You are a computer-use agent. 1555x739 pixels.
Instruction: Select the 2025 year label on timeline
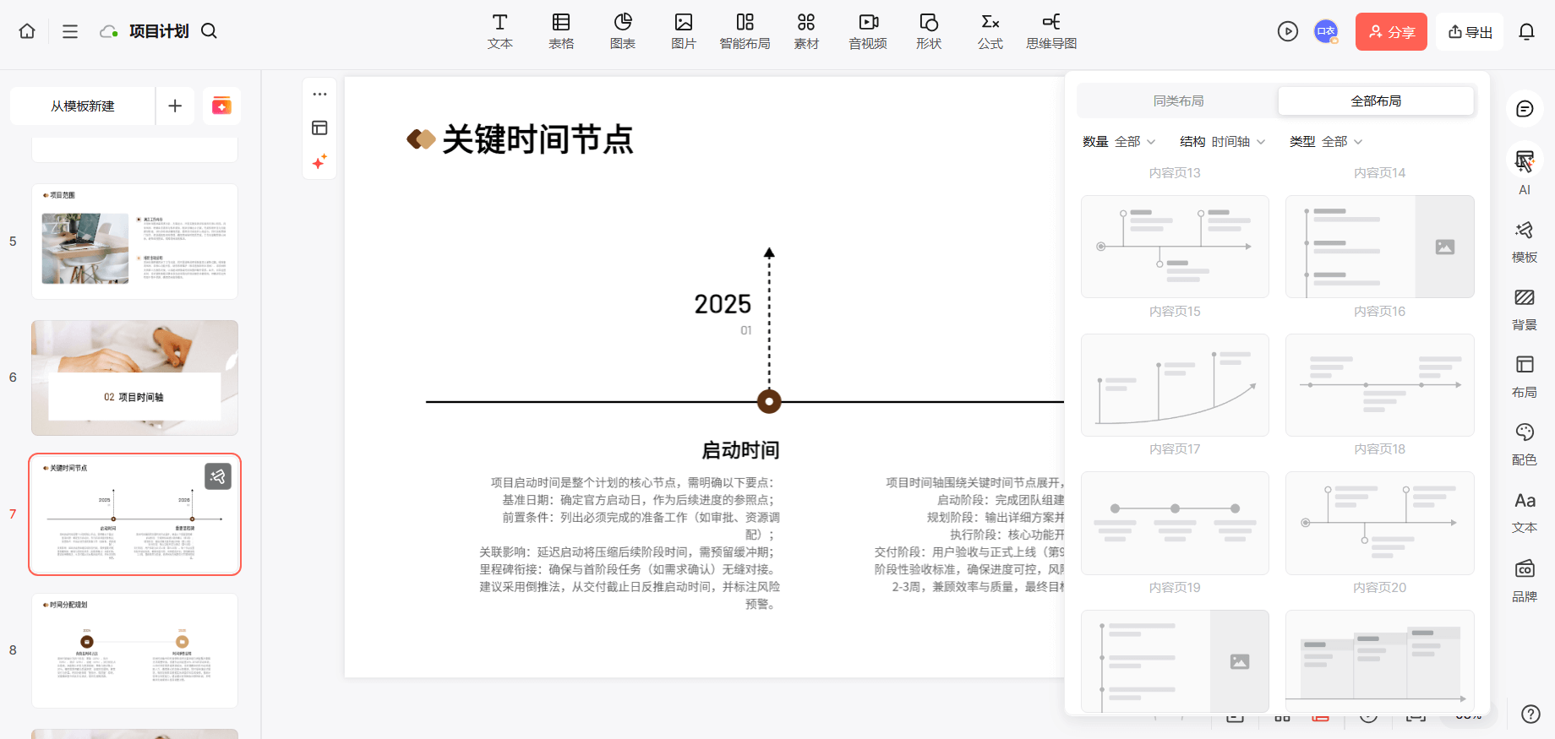click(723, 304)
